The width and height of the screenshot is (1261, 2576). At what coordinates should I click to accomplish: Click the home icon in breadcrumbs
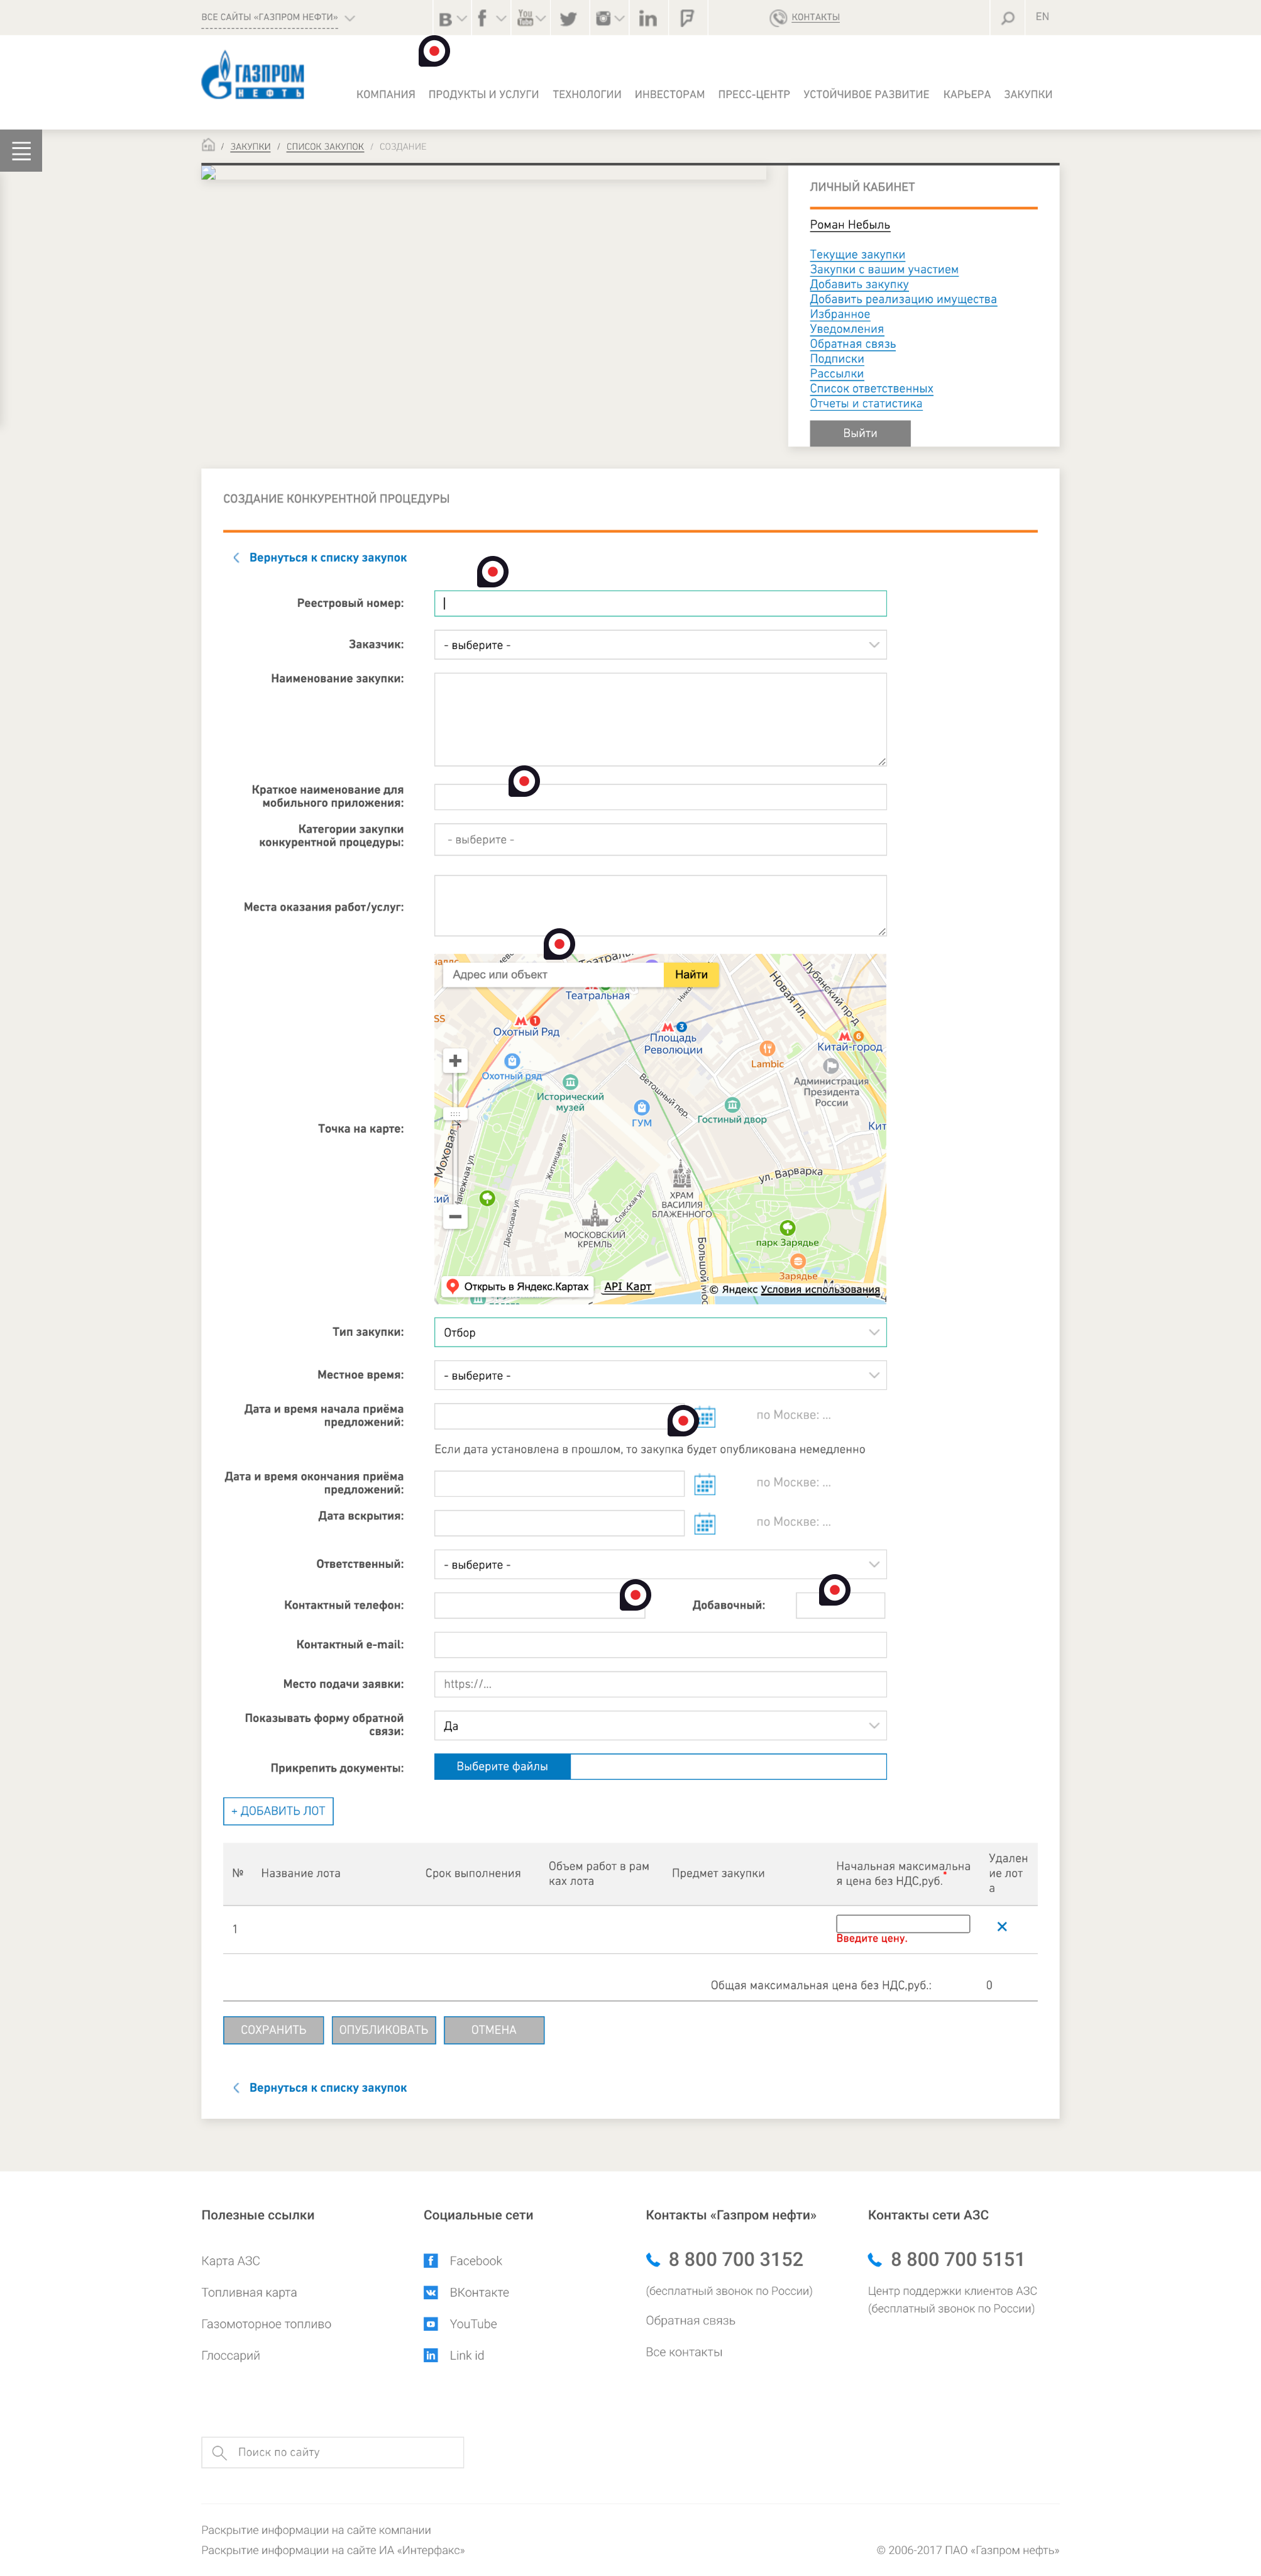pos(208,146)
